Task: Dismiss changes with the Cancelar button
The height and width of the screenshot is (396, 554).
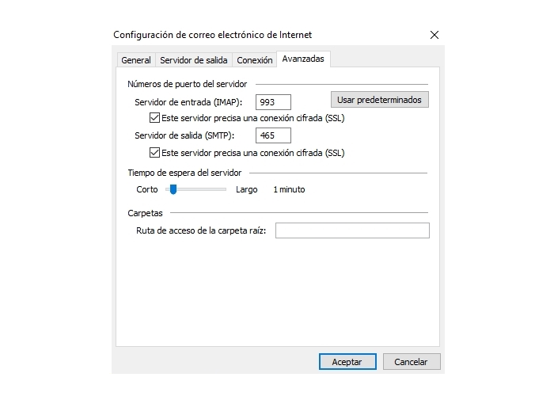Action: pyautogui.click(x=412, y=362)
